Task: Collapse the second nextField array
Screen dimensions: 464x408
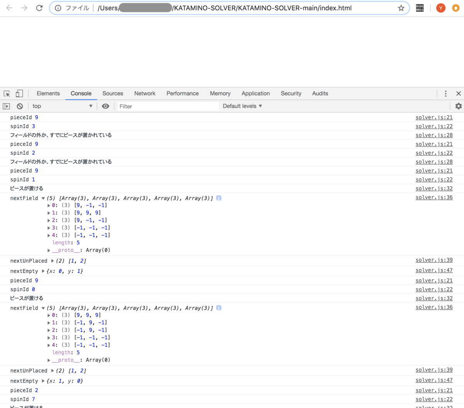Action: click(x=43, y=308)
